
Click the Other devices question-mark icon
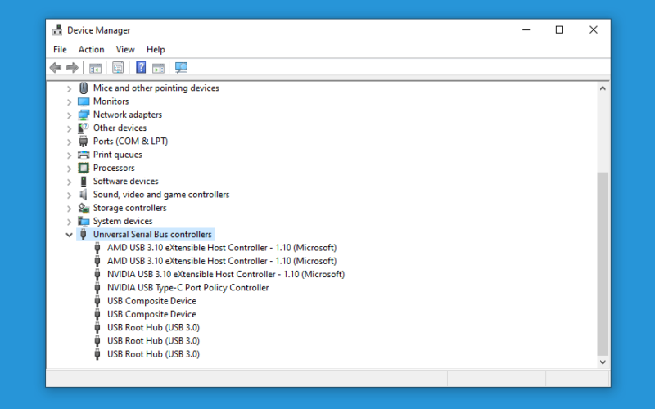tap(84, 128)
